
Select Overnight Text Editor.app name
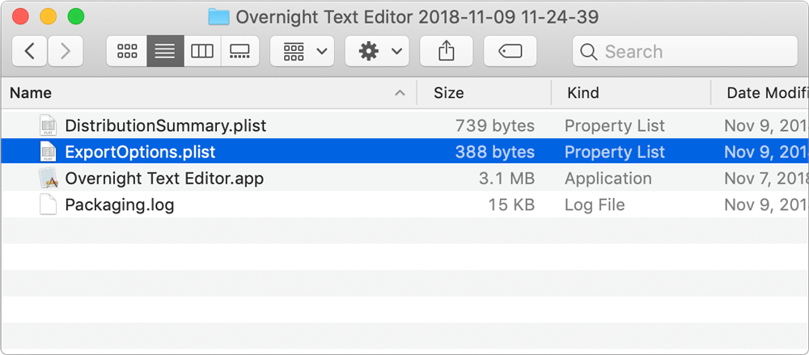tap(164, 179)
